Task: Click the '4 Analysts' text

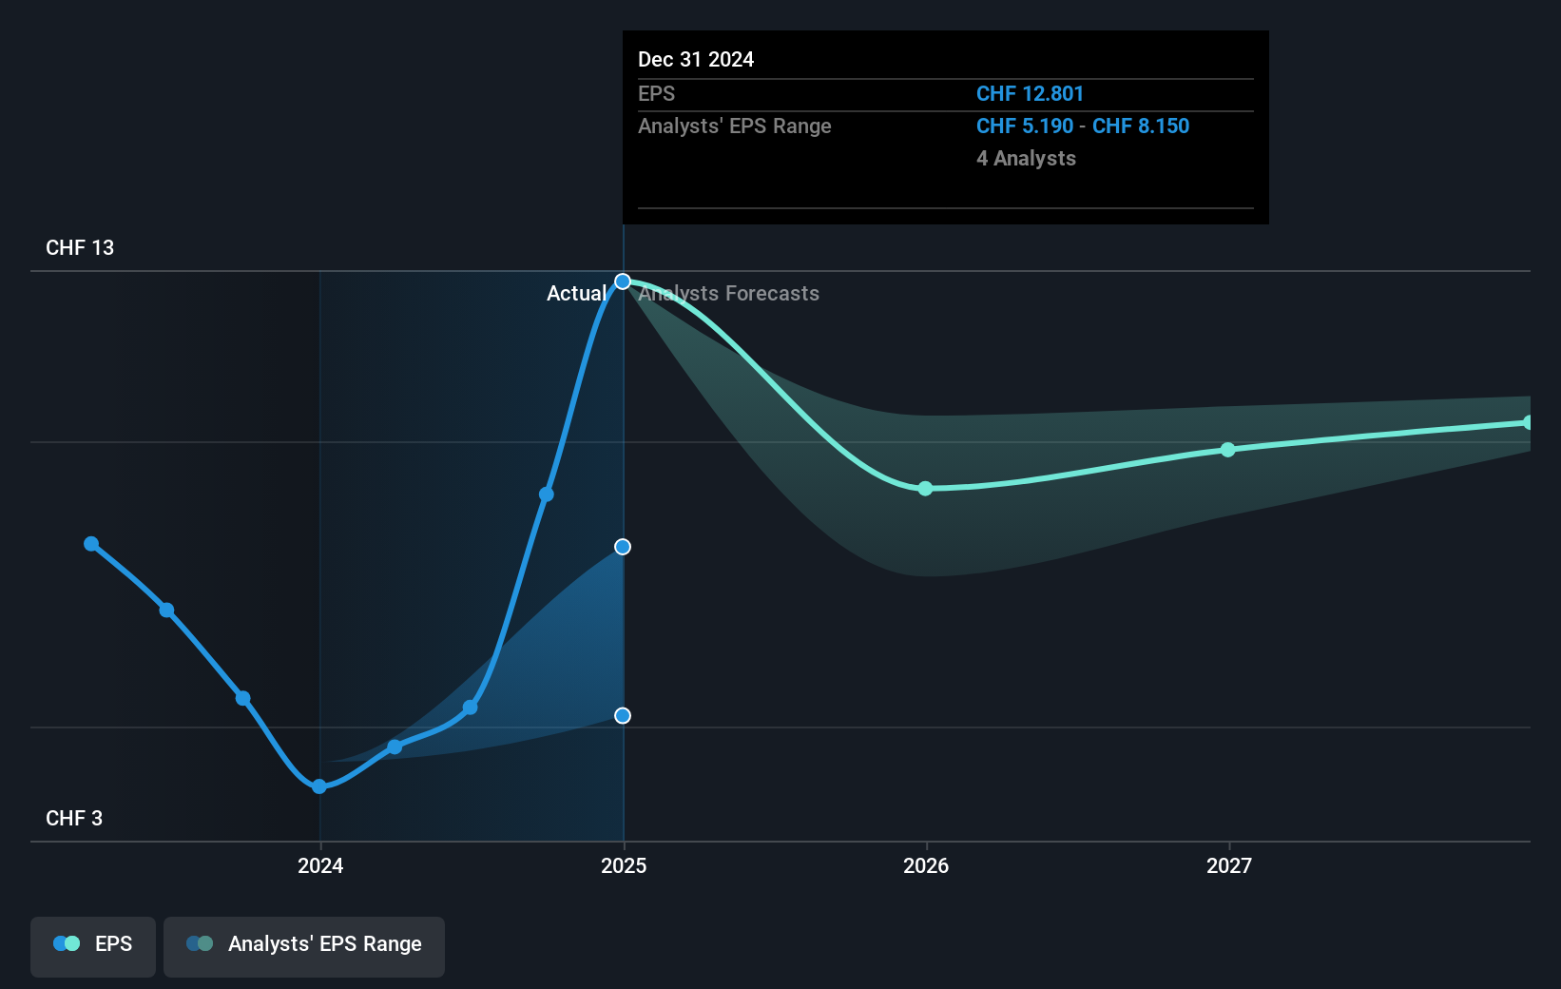Action: point(1026,158)
